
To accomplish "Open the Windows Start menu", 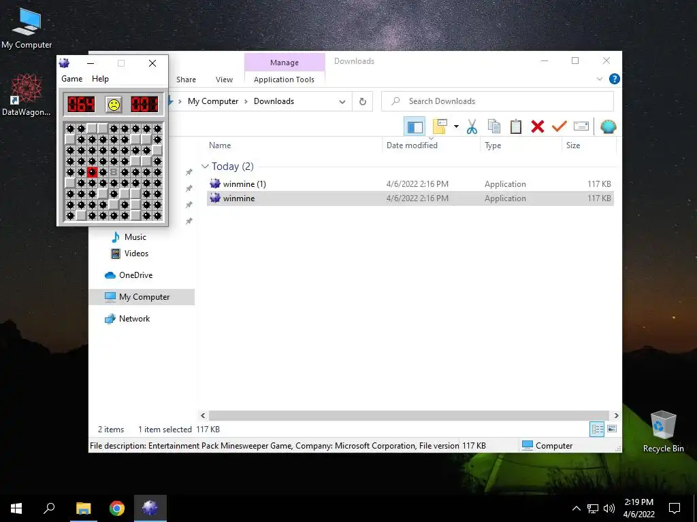I will tap(16, 508).
